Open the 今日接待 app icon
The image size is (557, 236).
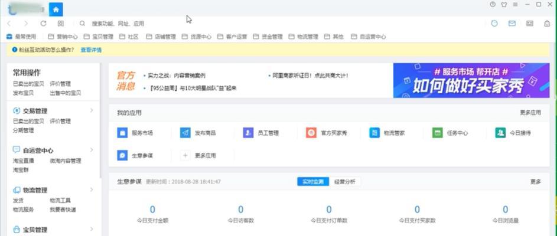pos(500,133)
